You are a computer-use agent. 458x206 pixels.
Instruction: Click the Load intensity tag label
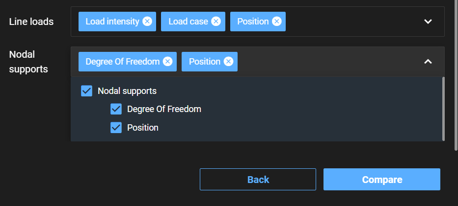(x=112, y=21)
